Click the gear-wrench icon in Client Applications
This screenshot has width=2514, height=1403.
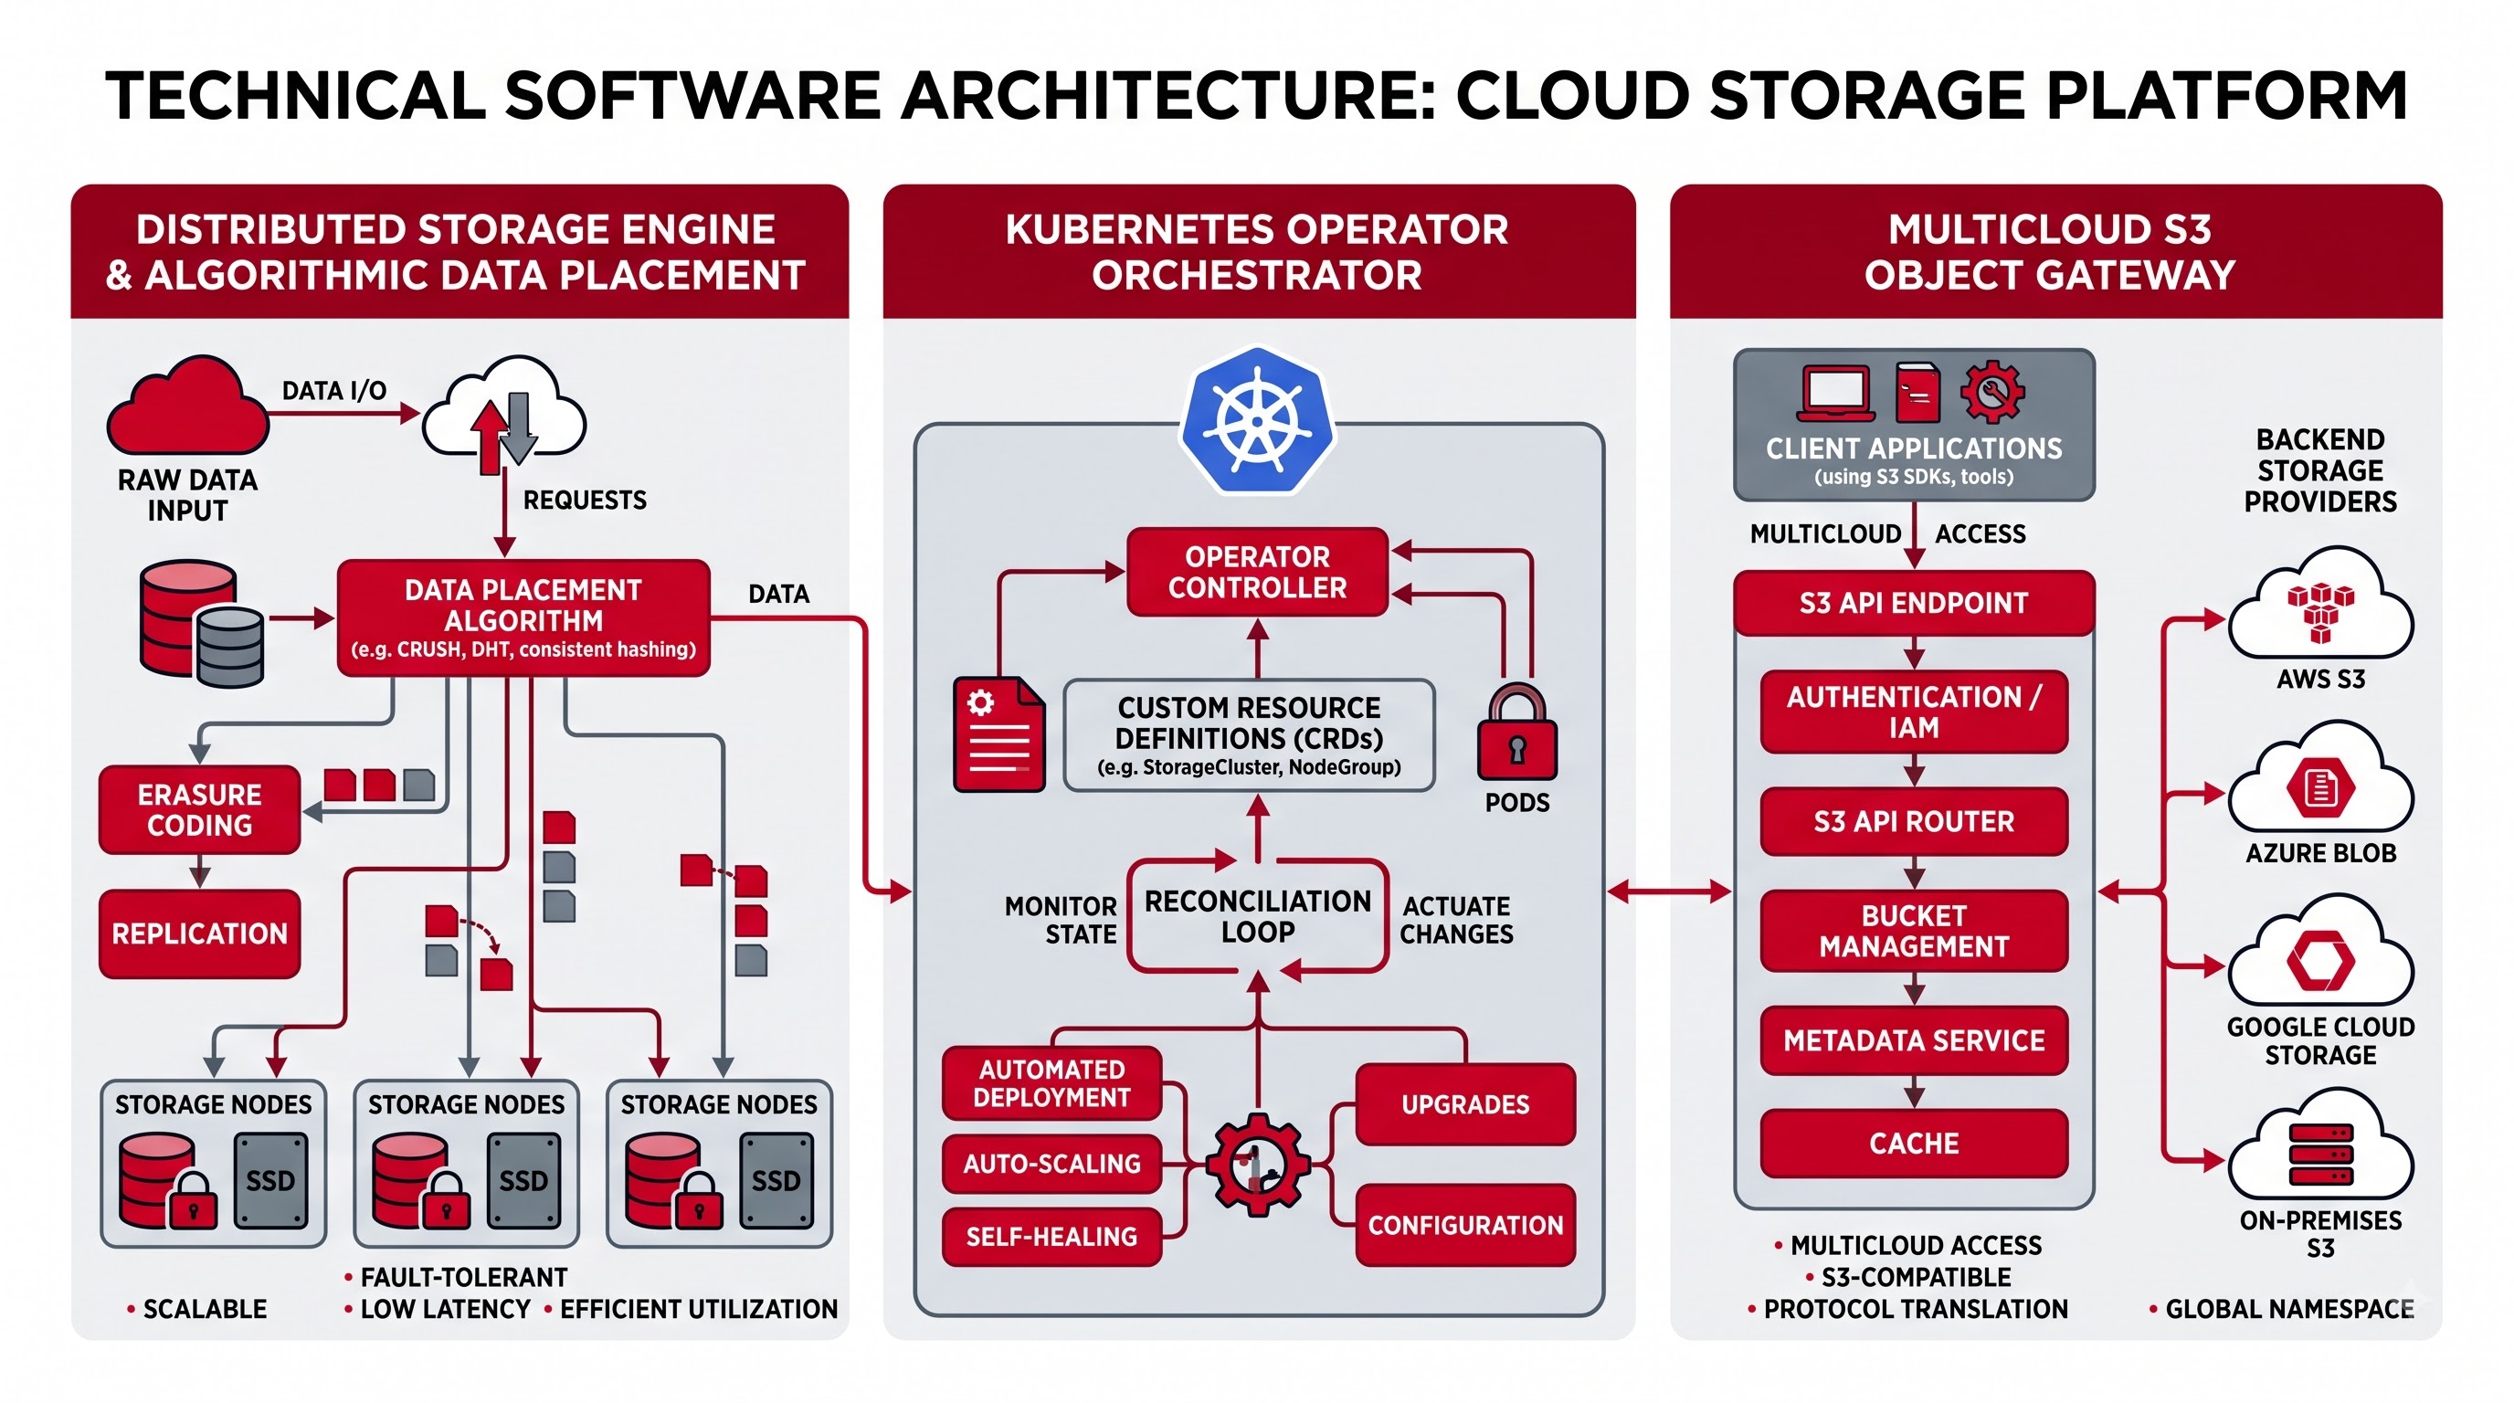pos(1991,391)
